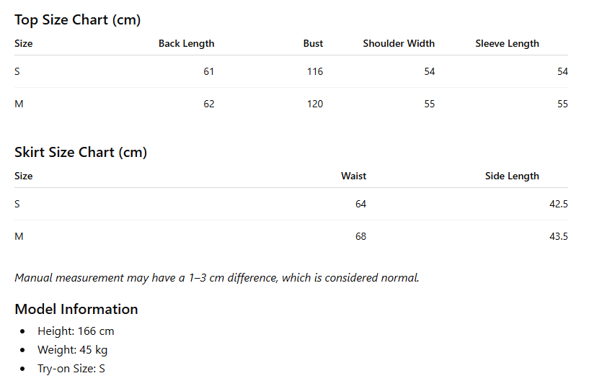Image resolution: width=602 pixels, height=386 pixels.
Task: Click the Skirt Size Chart heading
Action: pyautogui.click(x=81, y=153)
